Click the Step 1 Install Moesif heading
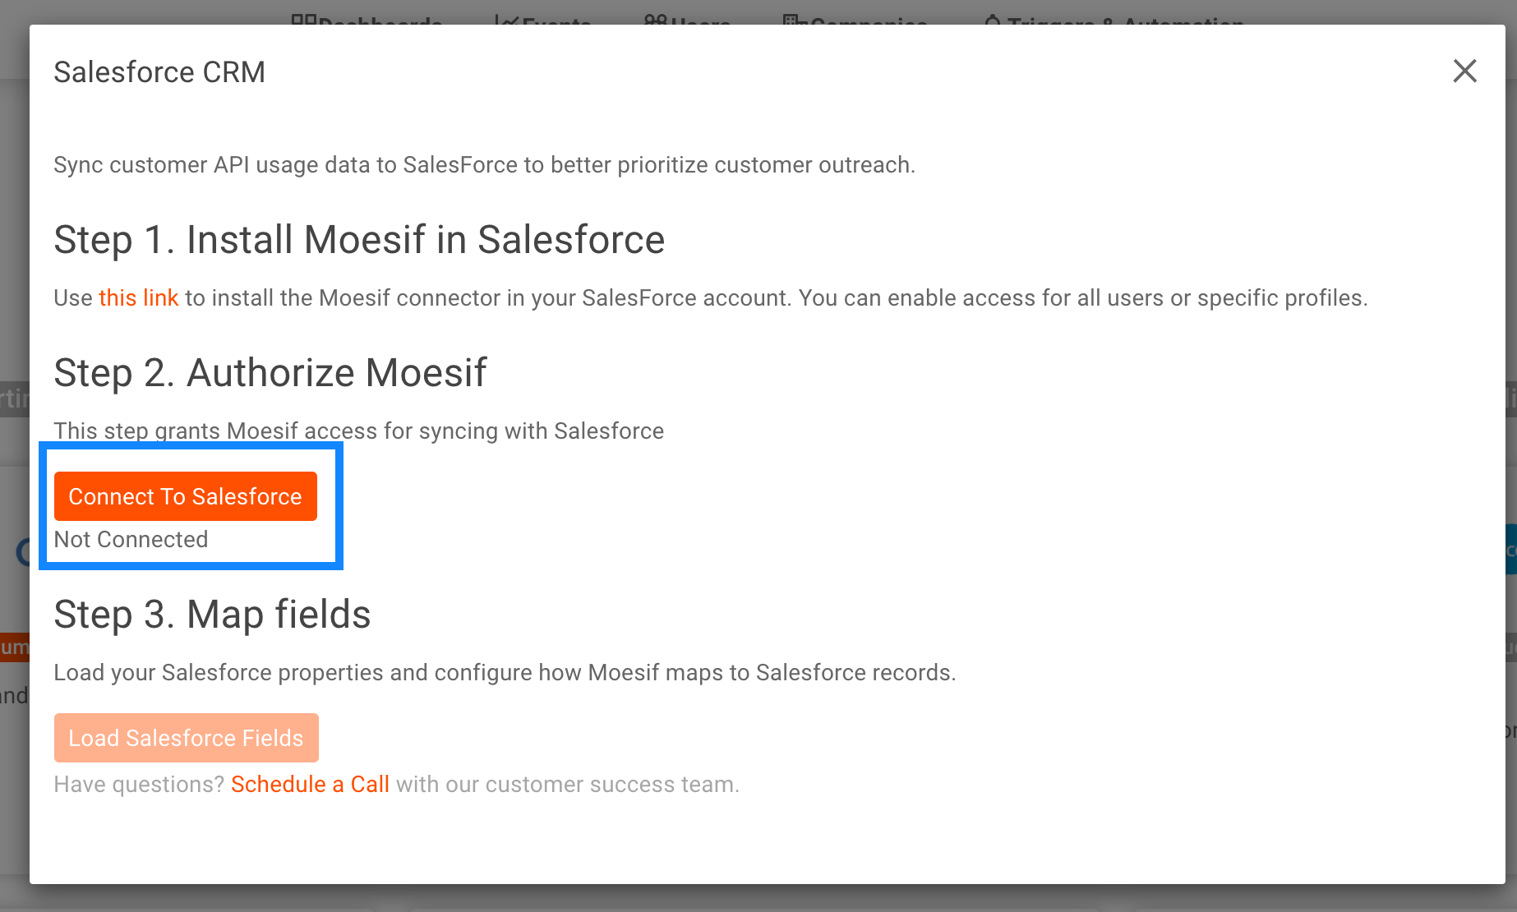This screenshot has height=912, width=1517. coord(359,240)
